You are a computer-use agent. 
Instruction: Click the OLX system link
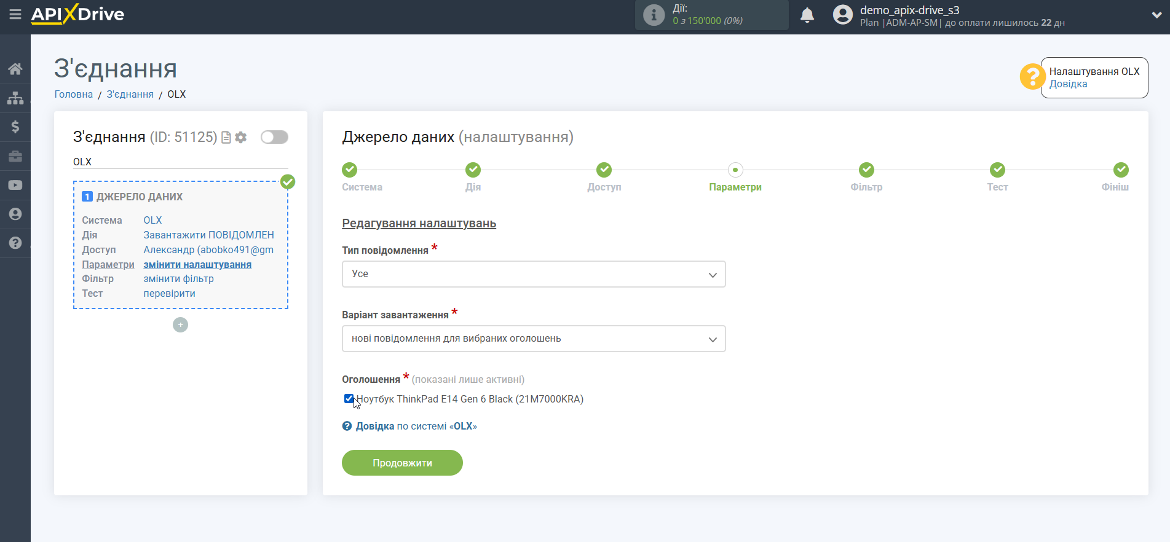click(152, 220)
